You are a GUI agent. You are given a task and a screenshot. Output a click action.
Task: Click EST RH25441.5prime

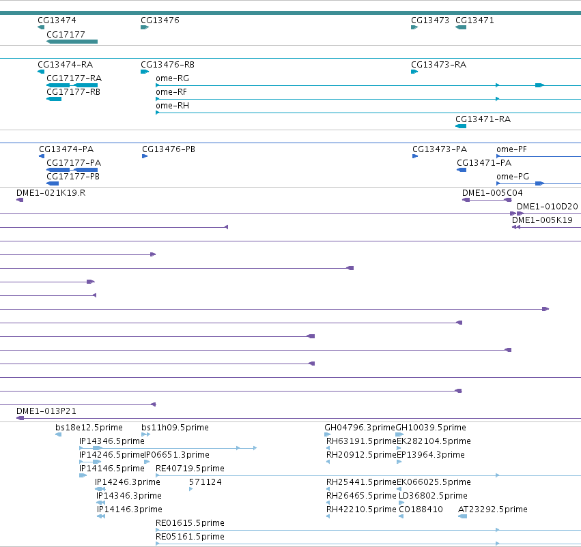pos(361,483)
